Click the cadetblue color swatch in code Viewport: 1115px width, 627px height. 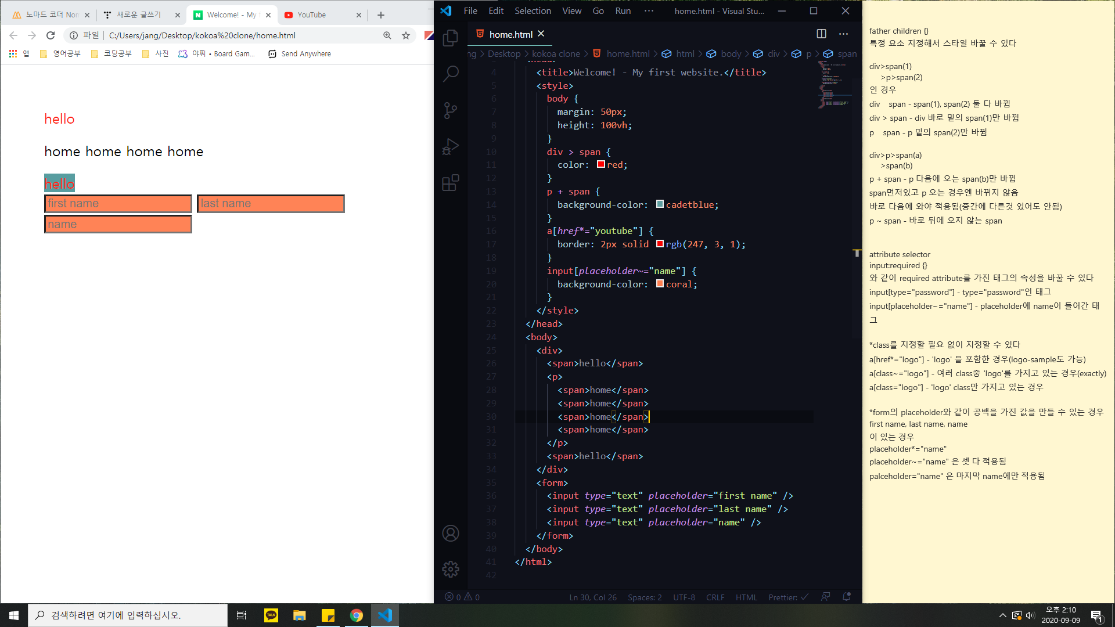pyautogui.click(x=660, y=204)
